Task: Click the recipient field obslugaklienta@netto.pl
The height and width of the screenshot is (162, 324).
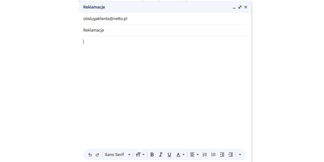Action: [x=165, y=19]
